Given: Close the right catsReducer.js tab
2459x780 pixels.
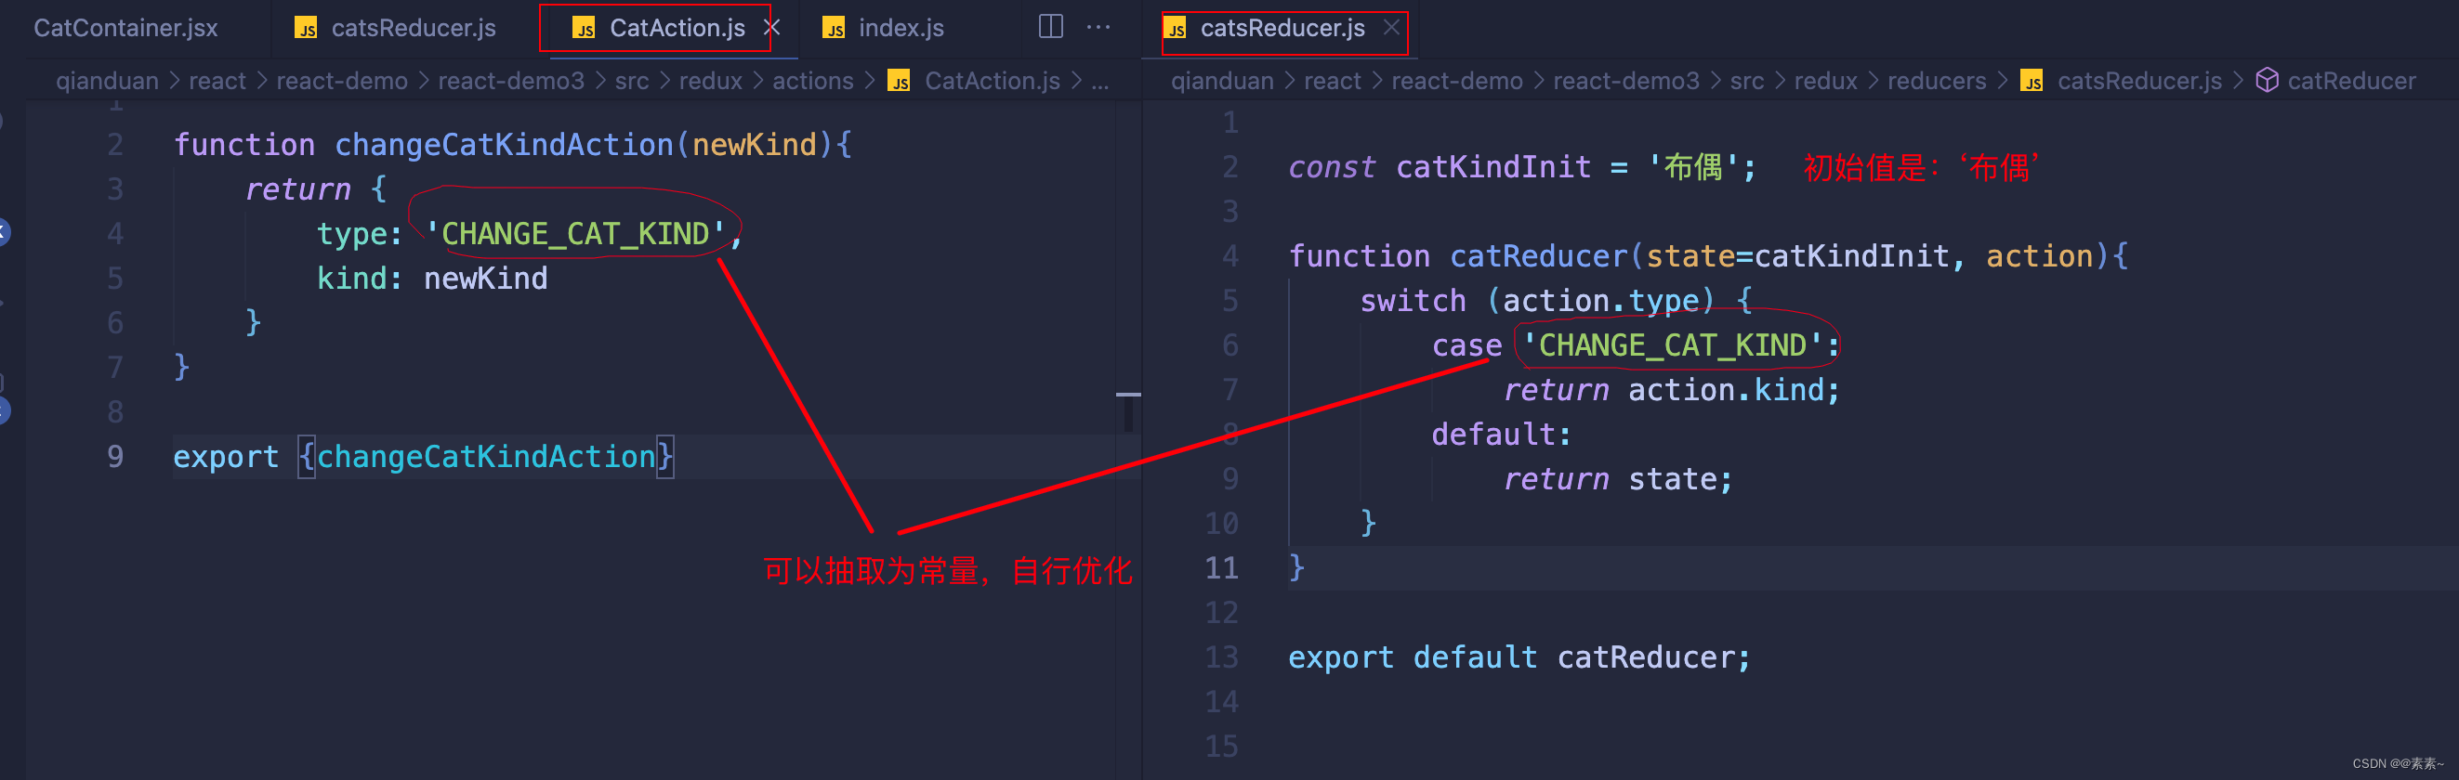Looking at the screenshot, I should (1391, 28).
